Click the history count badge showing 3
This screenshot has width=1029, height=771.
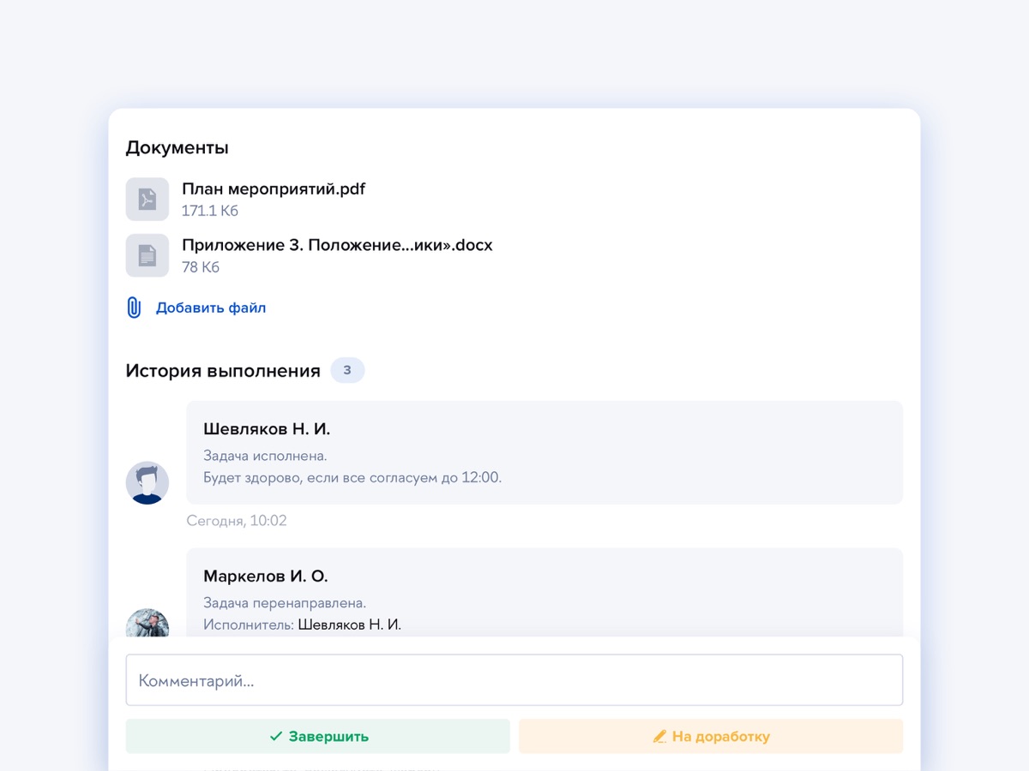tap(347, 371)
